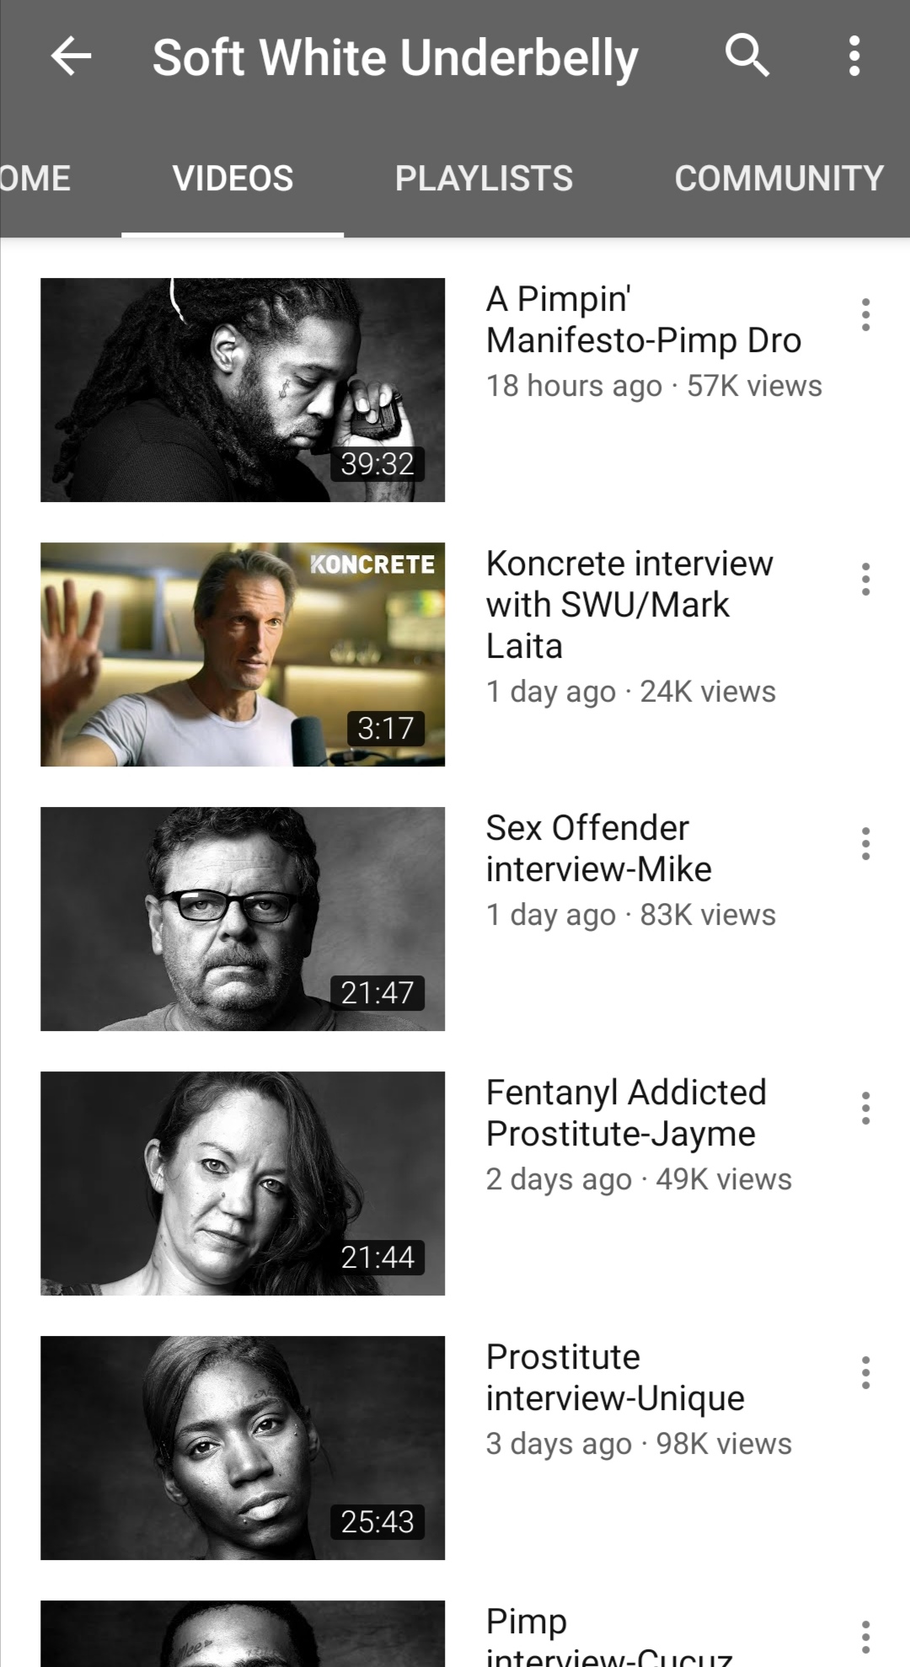
Task: Go to the partially visible Home tab
Action: coord(35,179)
